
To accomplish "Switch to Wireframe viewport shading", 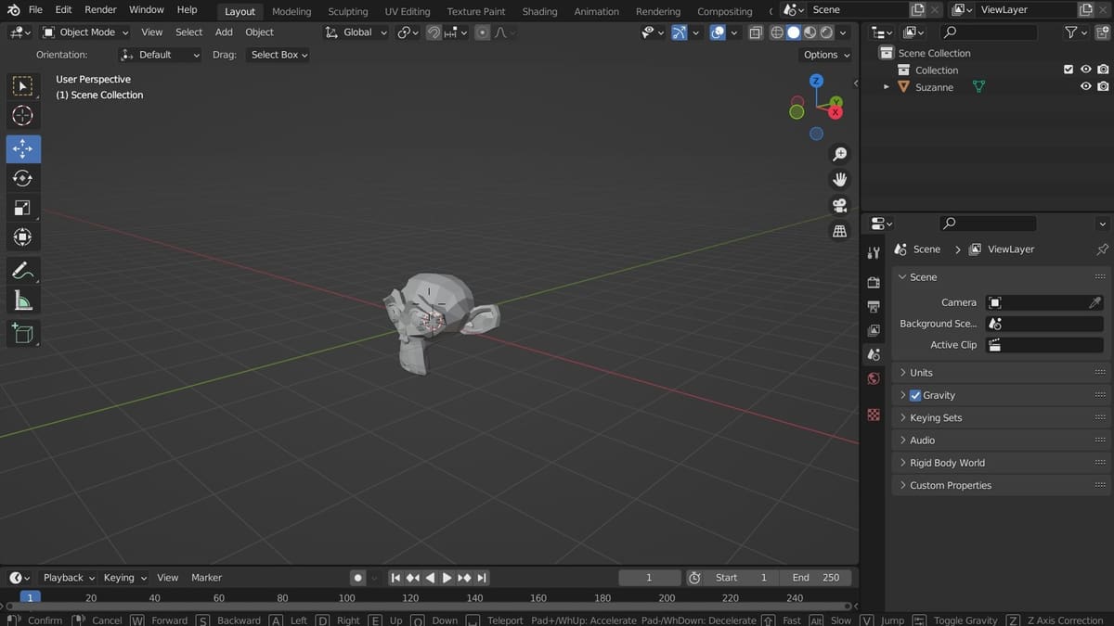I will click(x=777, y=32).
